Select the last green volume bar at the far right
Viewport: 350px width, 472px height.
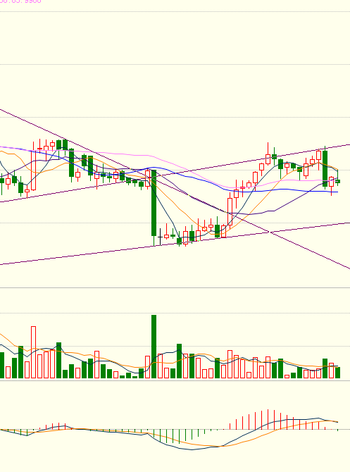[x=337, y=373]
